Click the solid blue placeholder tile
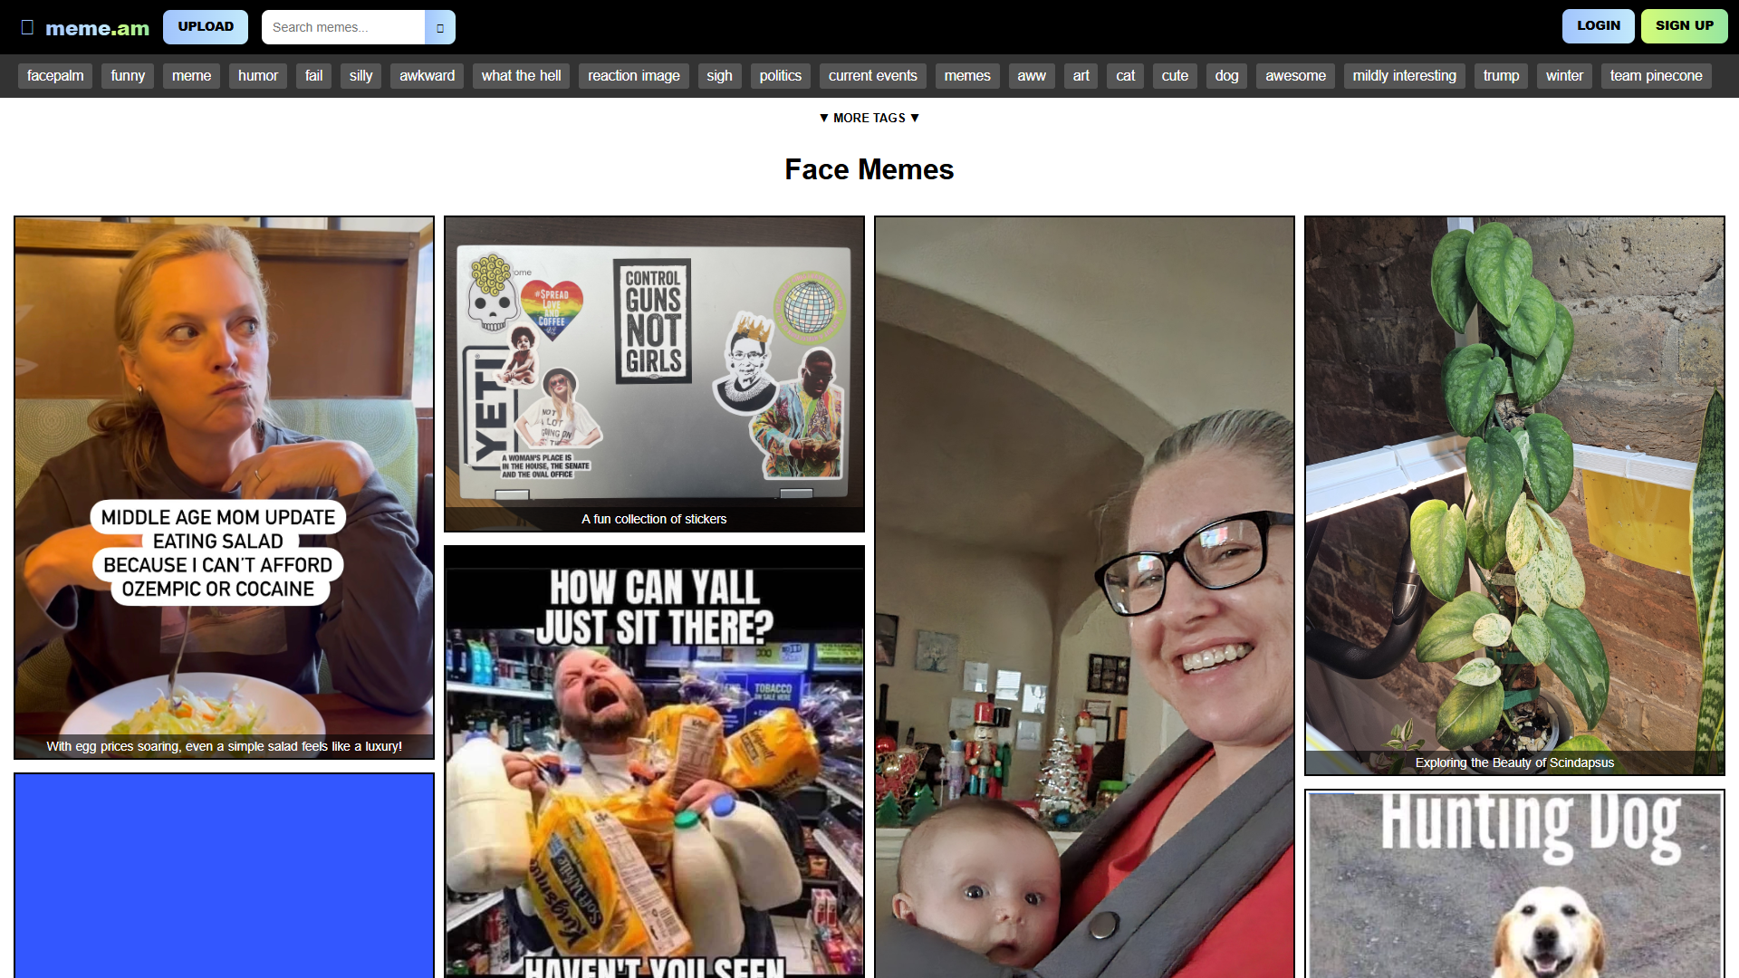Viewport: 1739px width, 978px height. tap(224, 876)
